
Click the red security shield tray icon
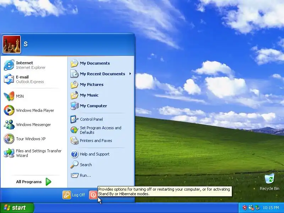click(245, 208)
